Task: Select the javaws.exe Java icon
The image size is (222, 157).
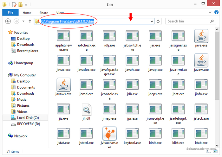Action: 63,85
